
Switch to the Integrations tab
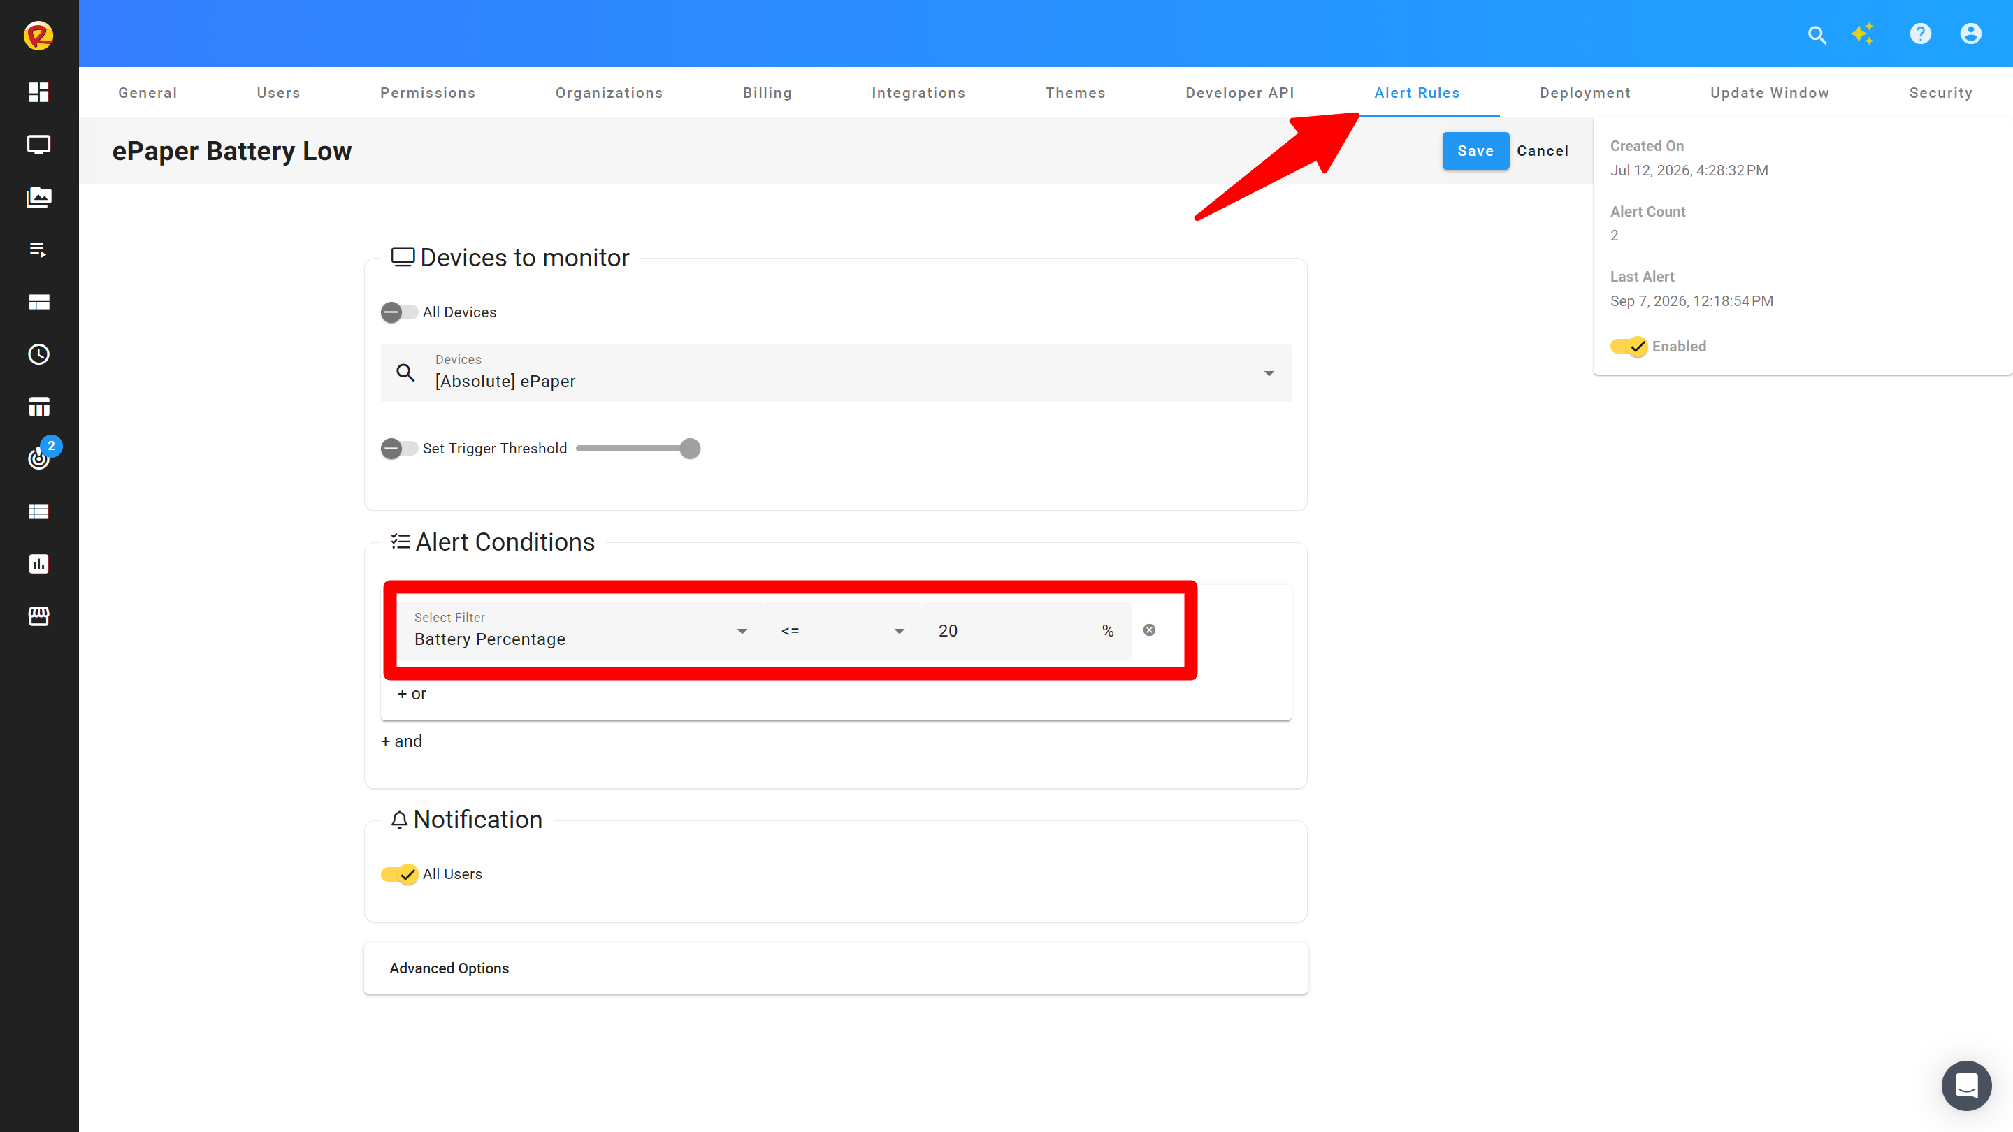click(918, 93)
